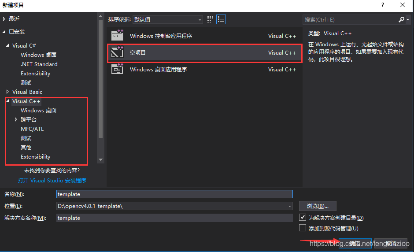Open the location path dropdown

click(x=290, y=206)
